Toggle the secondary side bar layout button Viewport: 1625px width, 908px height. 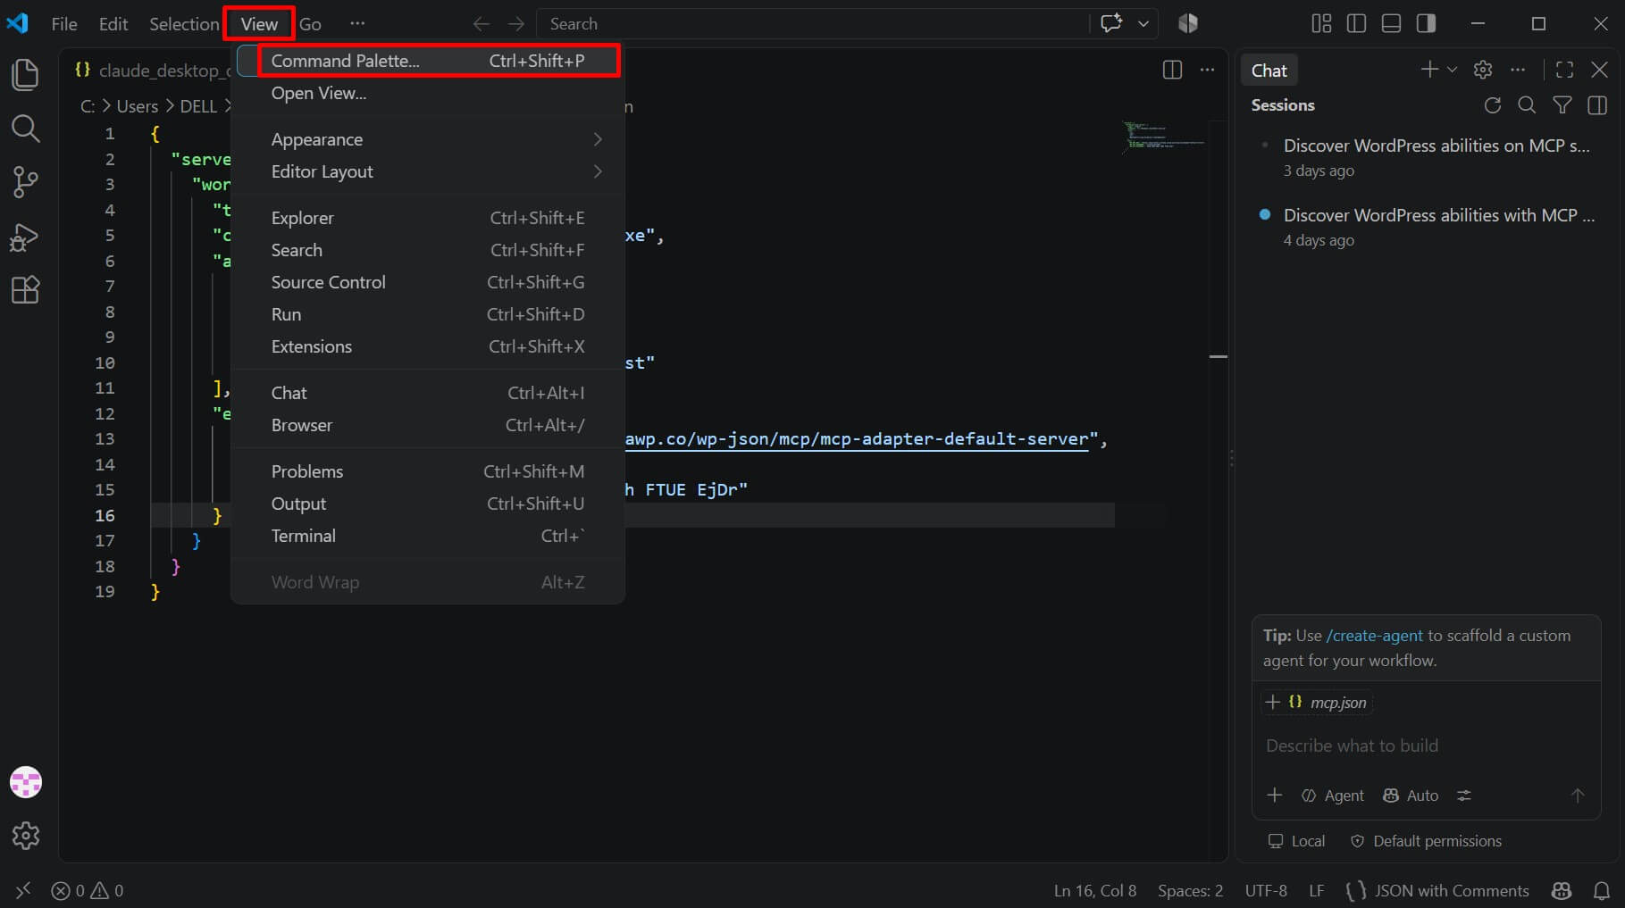(x=1426, y=23)
